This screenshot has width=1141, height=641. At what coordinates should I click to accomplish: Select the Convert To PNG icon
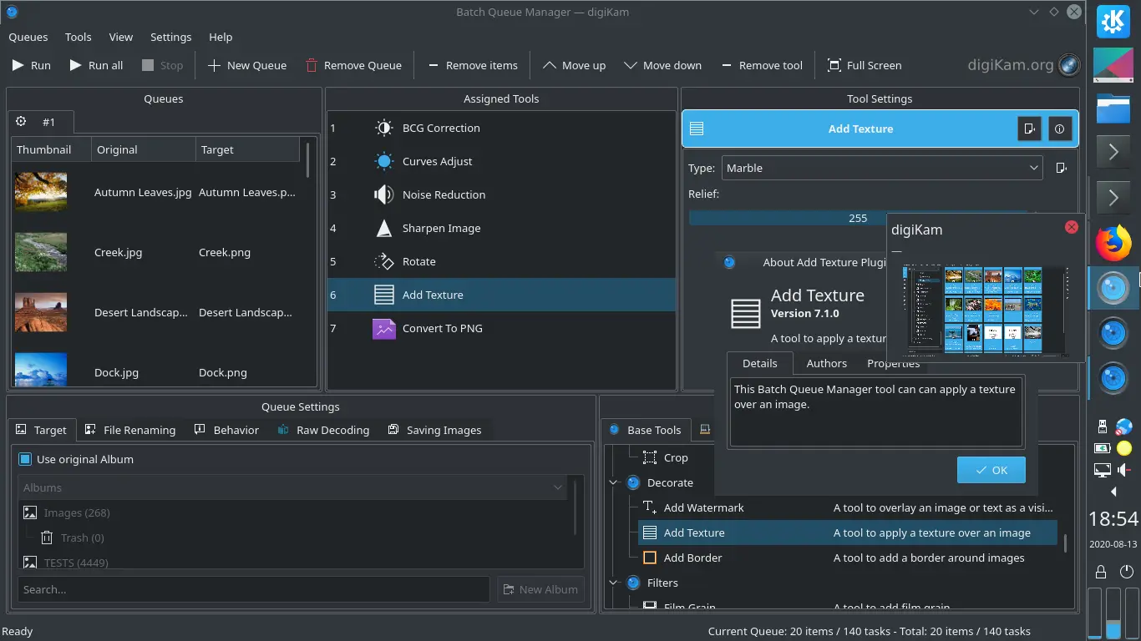[x=383, y=328]
